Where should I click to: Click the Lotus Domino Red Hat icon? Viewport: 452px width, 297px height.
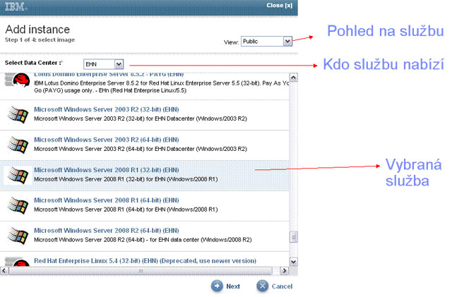(18, 80)
